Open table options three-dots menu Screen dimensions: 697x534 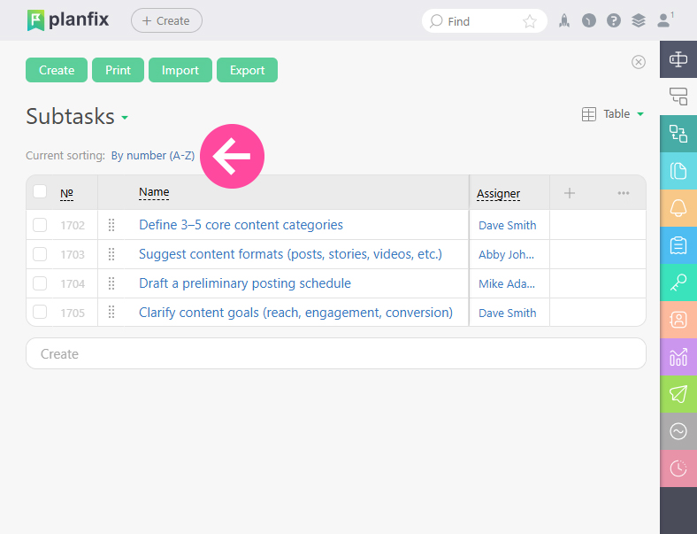pyautogui.click(x=624, y=193)
